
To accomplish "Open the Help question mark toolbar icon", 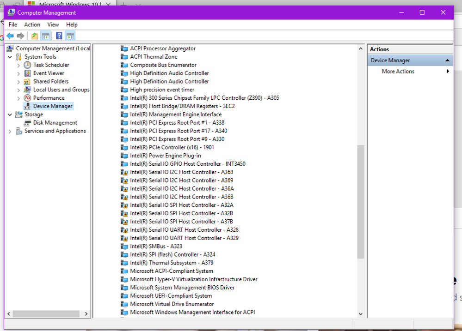I will click(59, 36).
